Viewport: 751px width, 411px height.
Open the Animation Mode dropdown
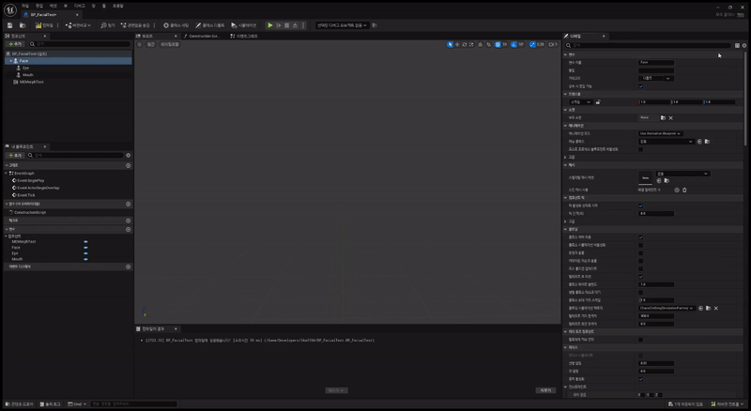pos(660,133)
